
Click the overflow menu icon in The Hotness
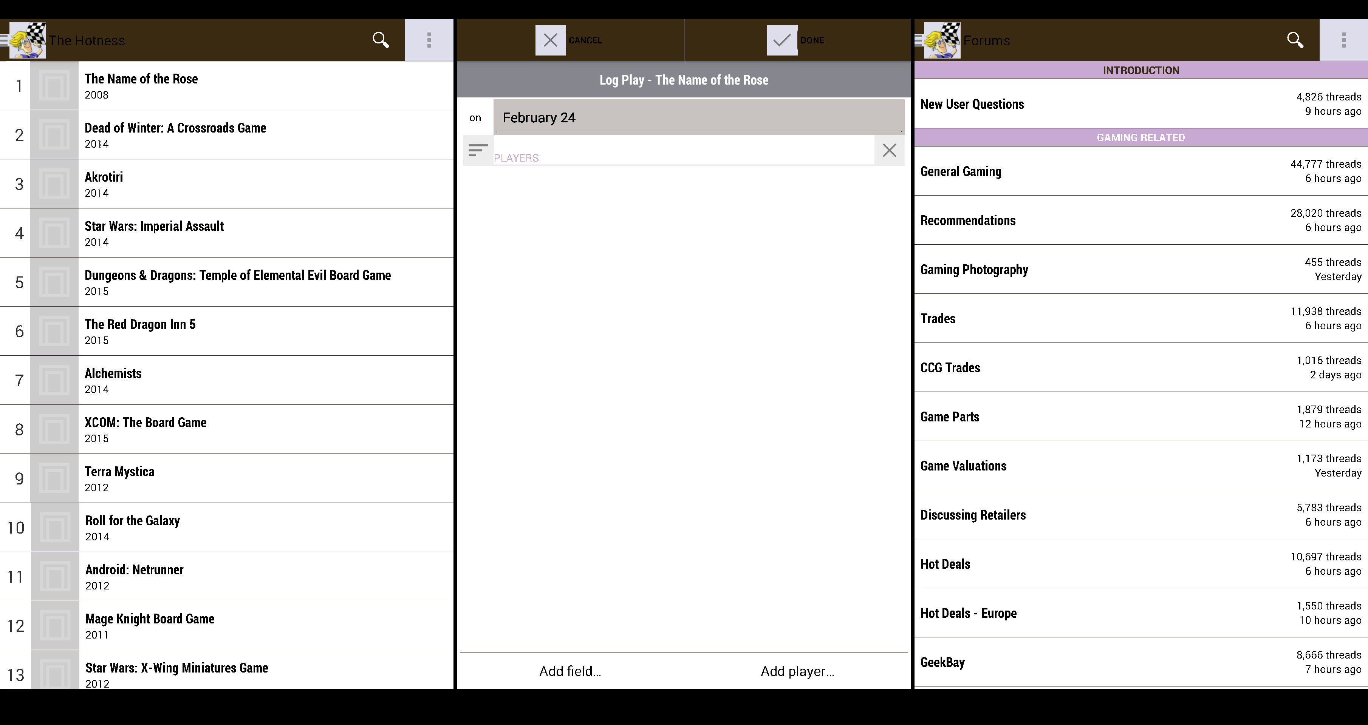(429, 40)
